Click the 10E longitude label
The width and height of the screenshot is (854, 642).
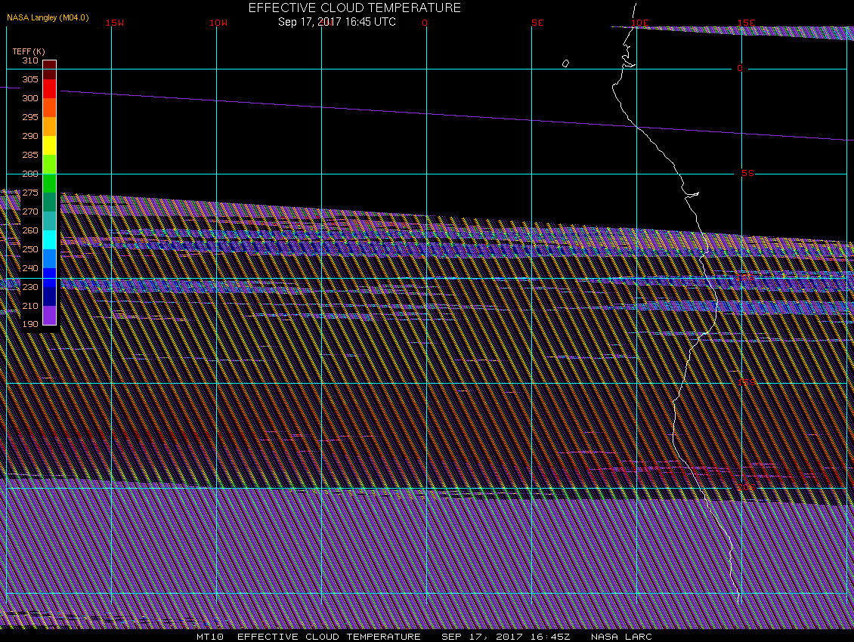point(640,23)
